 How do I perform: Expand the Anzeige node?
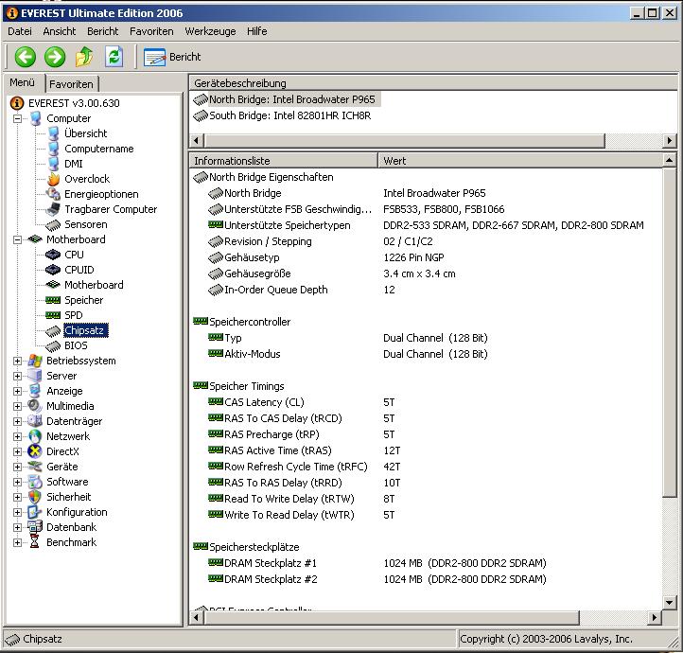[x=17, y=391]
